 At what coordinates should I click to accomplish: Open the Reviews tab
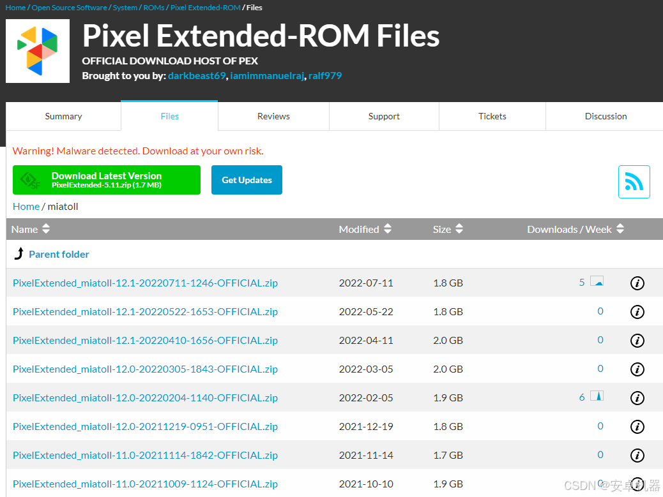pyautogui.click(x=273, y=116)
